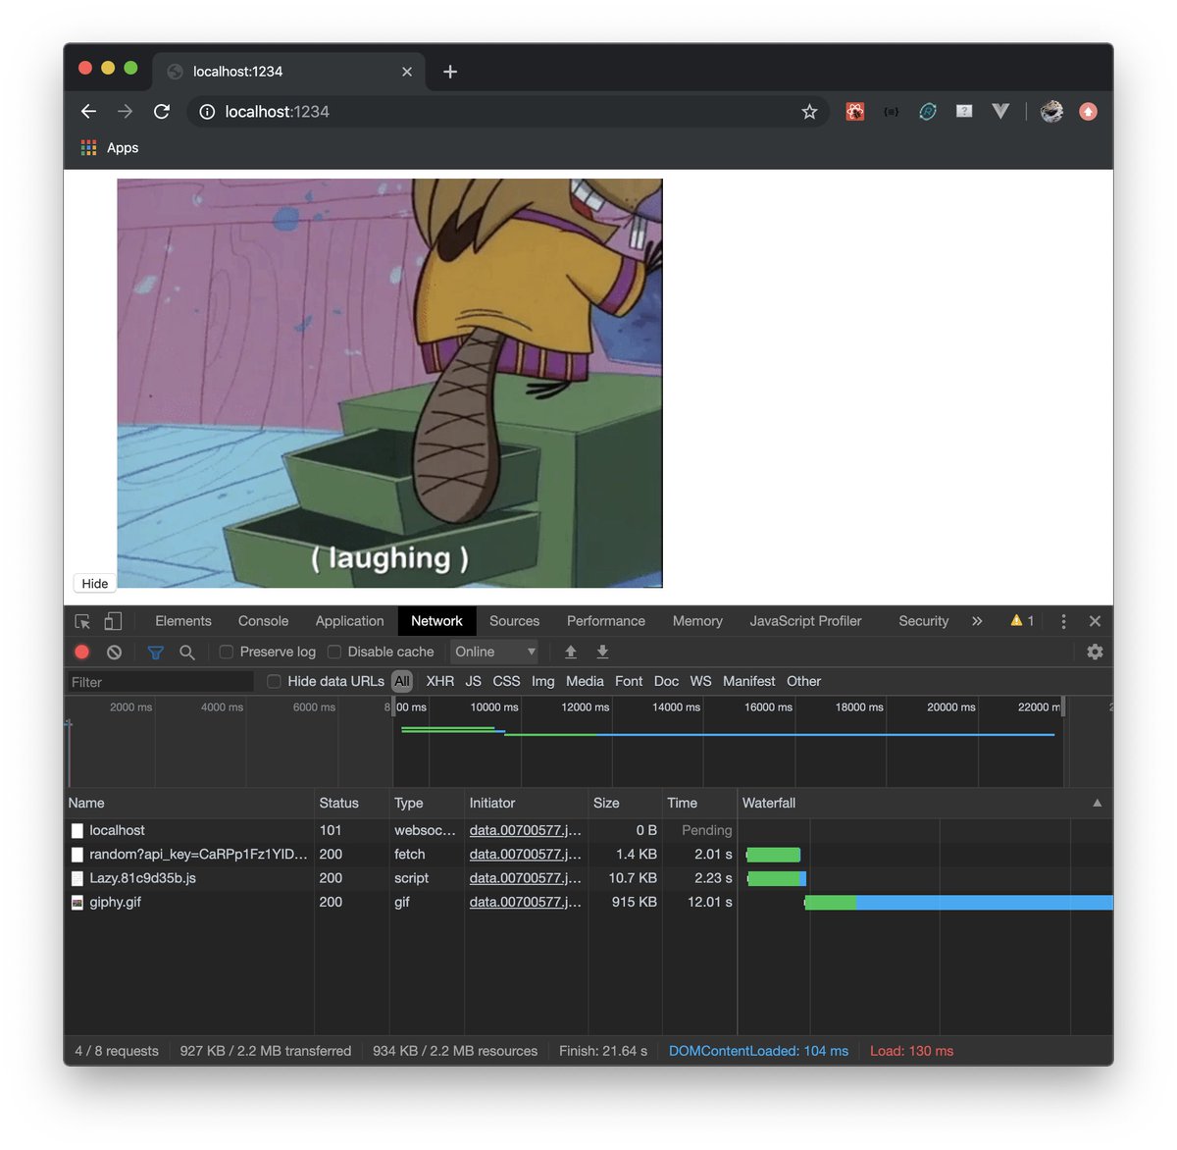Open the network filter funnel icon
The height and width of the screenshot is (1150, 1177).
(x=155, y=651)
